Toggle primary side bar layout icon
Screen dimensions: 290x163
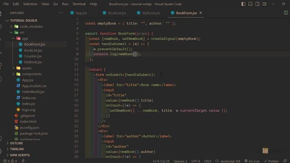[243, 4]
